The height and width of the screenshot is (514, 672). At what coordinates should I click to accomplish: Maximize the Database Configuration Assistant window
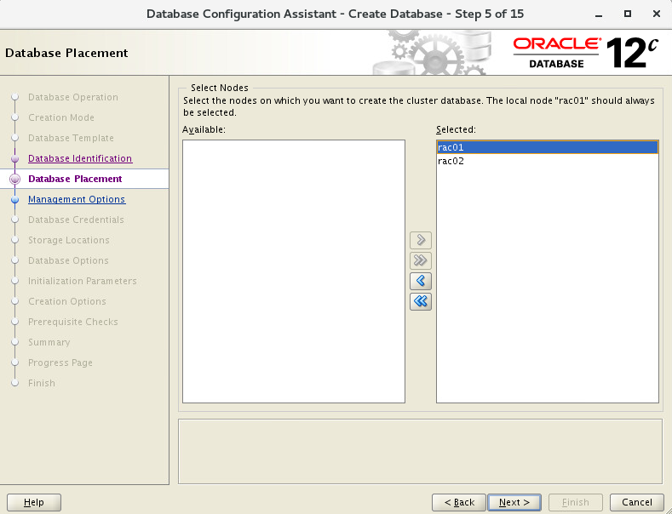(628, 14)
